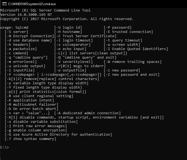This screenshot has width=187, height=160.
Task: Click the "[-N Encrypt Connection]" option text
Action: pos(29,36)
